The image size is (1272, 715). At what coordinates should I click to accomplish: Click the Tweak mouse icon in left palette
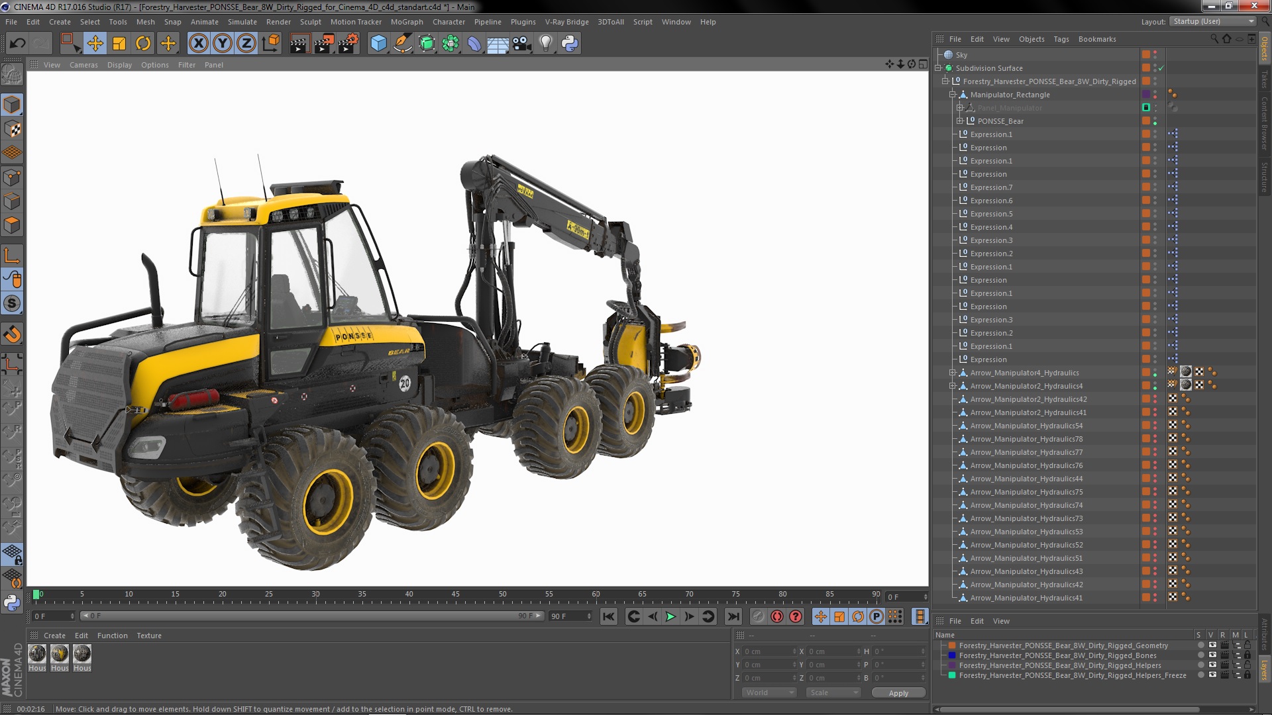12,279
